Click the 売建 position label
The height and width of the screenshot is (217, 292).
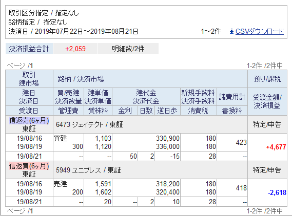point(61,184)
